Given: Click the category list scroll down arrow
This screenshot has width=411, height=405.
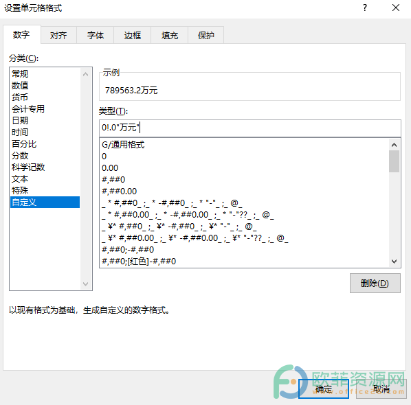Looking at the screenshot, I should [x=85, y=283].
